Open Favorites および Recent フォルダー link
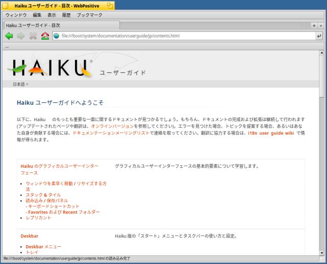This screenshot has width=327, height=264. point(64,212)
